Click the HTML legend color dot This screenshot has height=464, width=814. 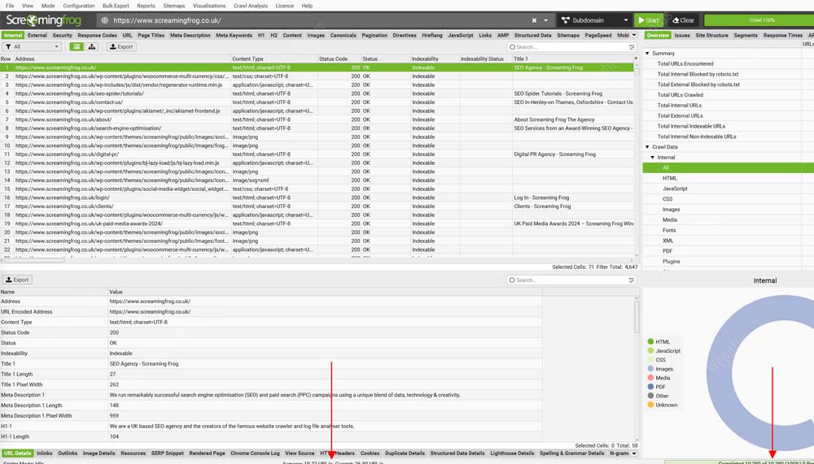coord(650,341)
